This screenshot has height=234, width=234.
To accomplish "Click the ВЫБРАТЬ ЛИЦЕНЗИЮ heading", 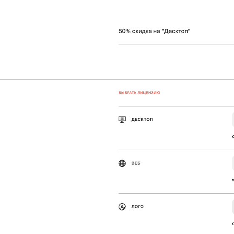I will point(139,93).
